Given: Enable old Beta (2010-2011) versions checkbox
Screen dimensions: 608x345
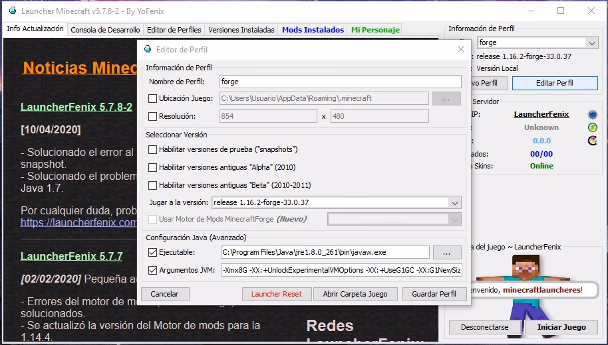Looking at the screenshot, I should 153,185.
